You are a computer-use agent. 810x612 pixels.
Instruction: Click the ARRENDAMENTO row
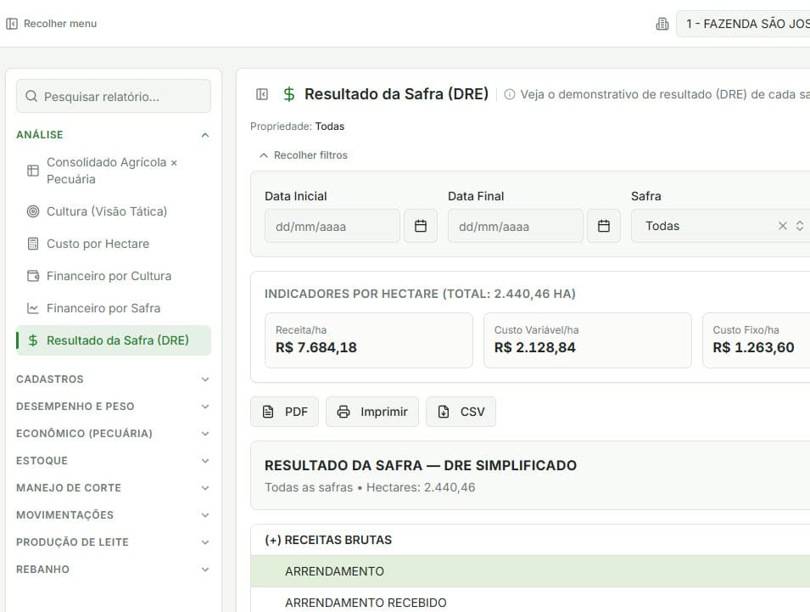[531, 571]
